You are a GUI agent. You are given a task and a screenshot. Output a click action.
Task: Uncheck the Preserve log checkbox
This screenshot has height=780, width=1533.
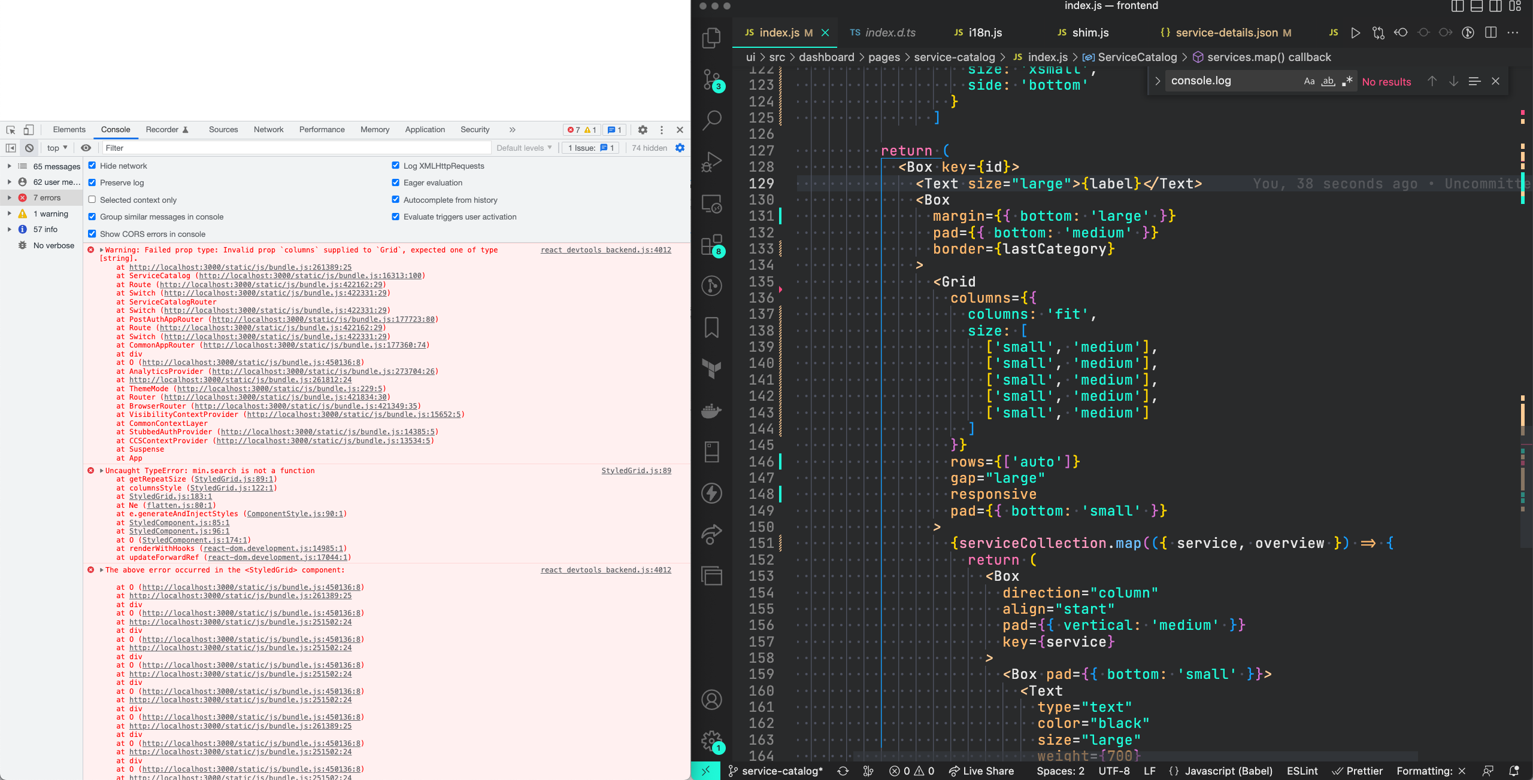point(92,182)
